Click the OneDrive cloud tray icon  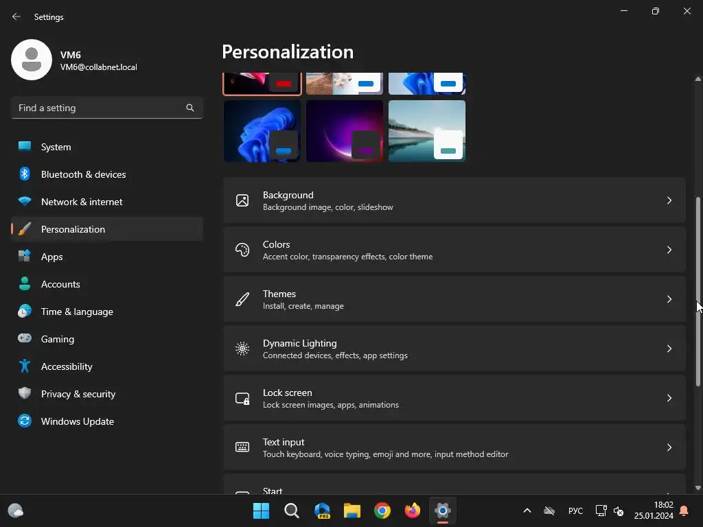tap(549, 511)
